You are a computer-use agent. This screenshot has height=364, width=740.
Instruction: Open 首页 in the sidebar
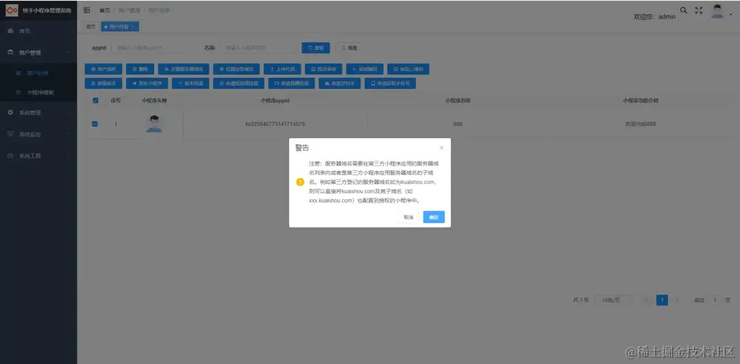(x=38, y=31)
